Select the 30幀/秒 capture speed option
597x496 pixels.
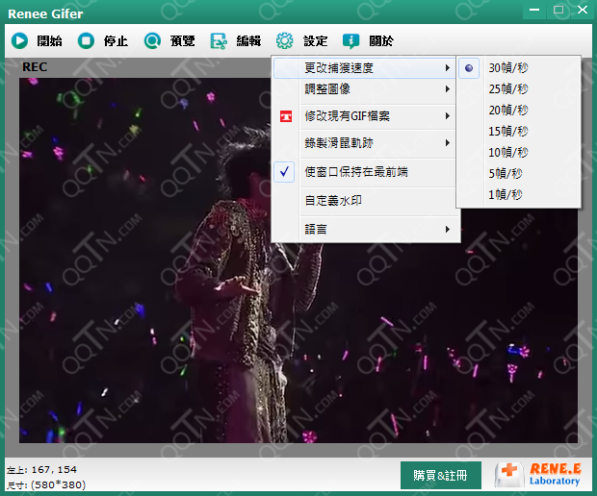(506, 68)
